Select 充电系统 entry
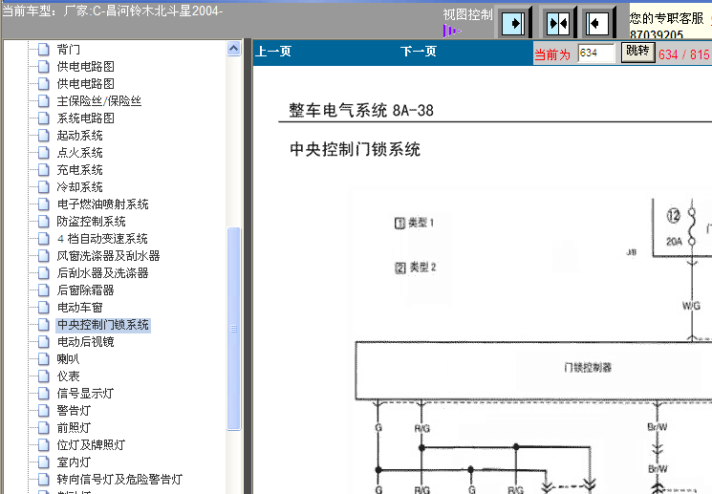 [x=80, y=170]
